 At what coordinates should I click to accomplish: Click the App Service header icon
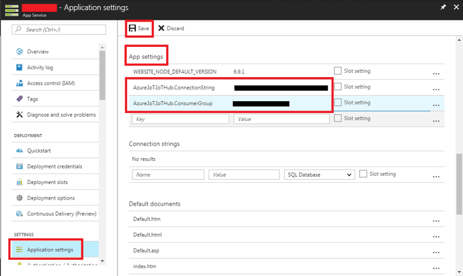pyautogui.click(x=12, y=10)
